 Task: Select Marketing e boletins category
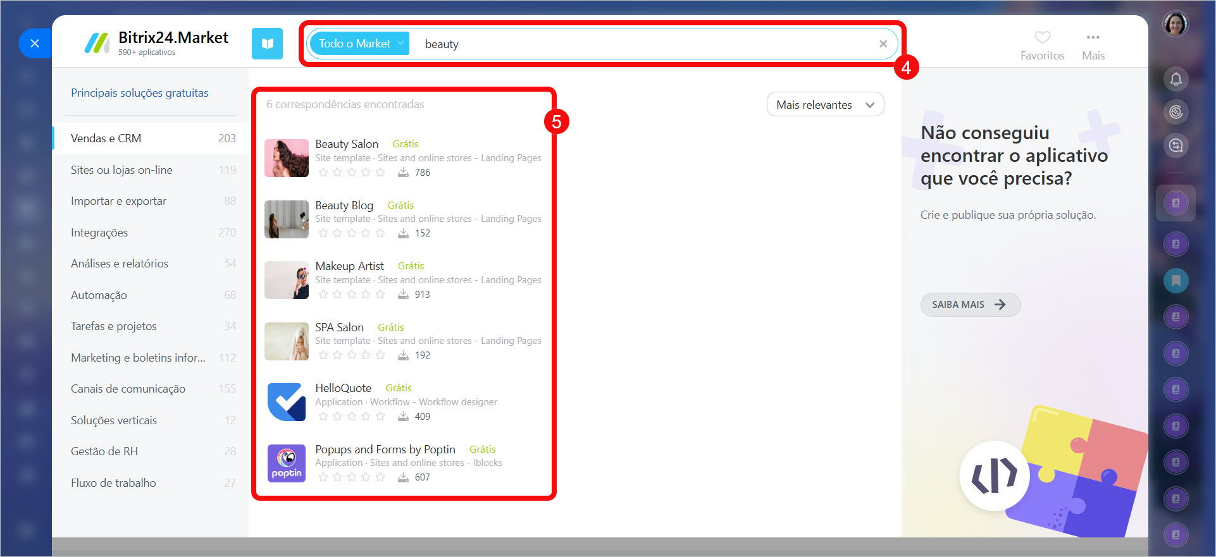coord(151,358)
